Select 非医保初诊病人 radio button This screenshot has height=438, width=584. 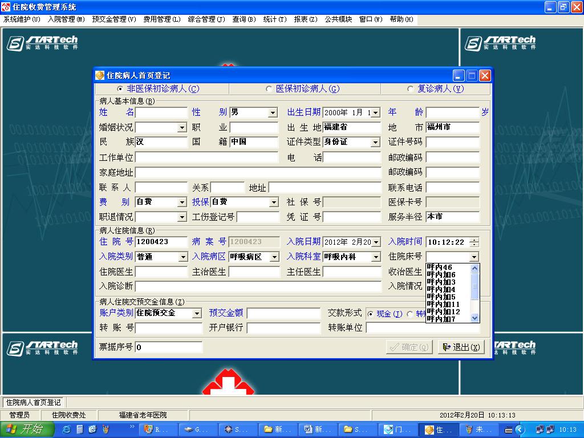click(x=120, y=88)
